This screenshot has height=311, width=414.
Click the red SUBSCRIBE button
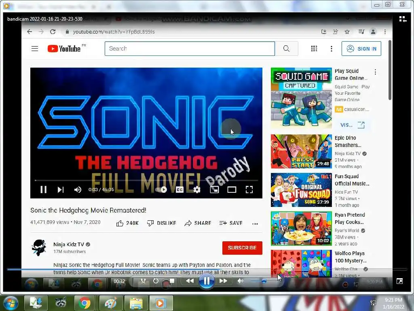tap(242, 248)
